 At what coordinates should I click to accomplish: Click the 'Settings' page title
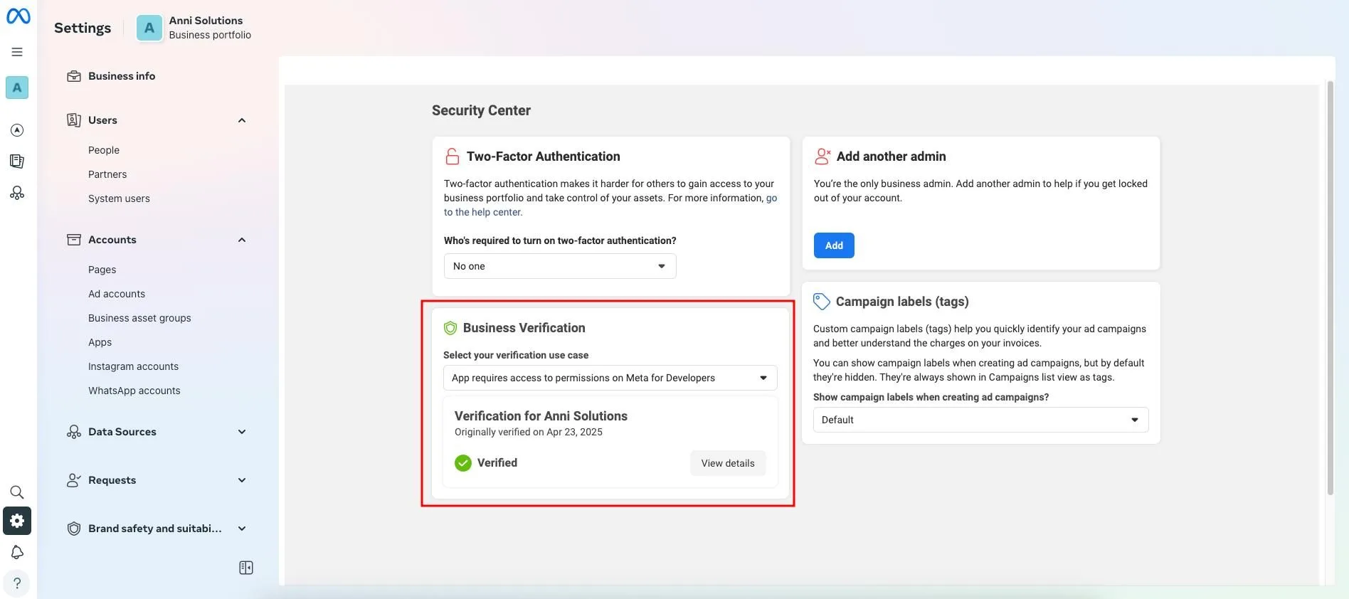tap(83, 28)
